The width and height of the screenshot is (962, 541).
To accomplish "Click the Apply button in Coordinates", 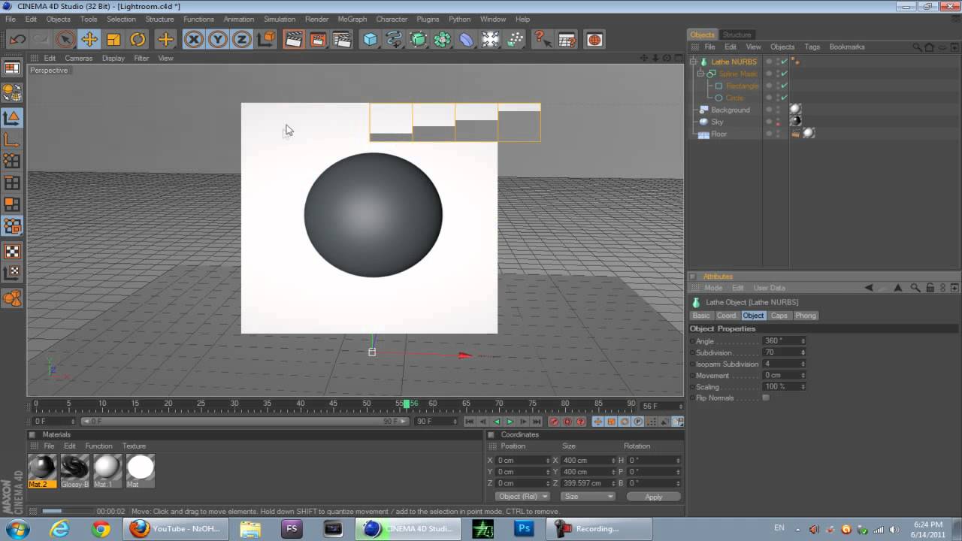I will (654, 497).
